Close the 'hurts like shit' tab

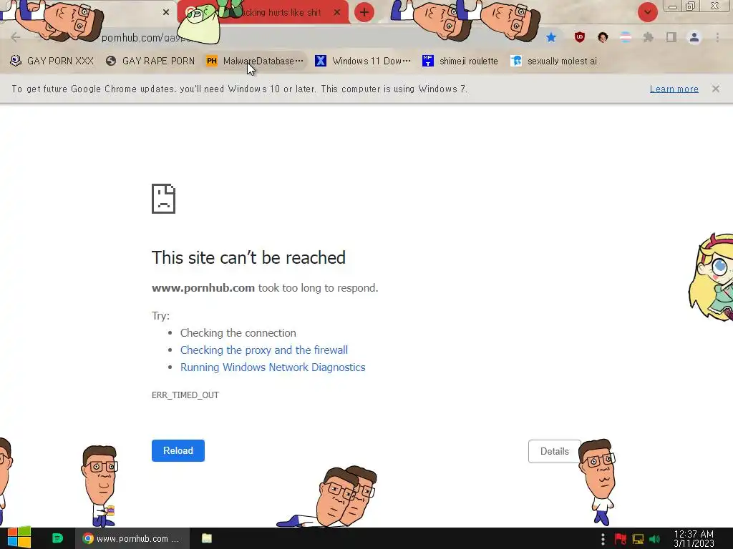click(x=337, y=12)
